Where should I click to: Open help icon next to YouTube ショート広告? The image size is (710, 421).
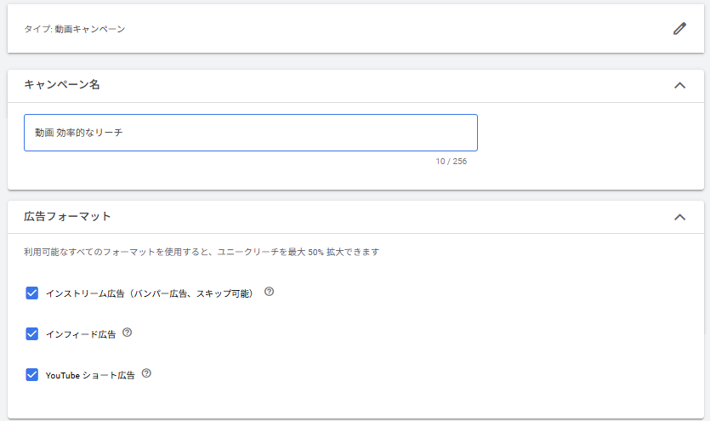[x=146, y=373]
